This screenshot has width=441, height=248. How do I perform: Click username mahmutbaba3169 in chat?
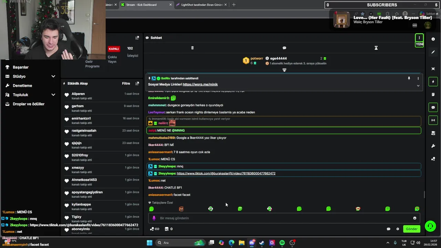coord(162,138)
